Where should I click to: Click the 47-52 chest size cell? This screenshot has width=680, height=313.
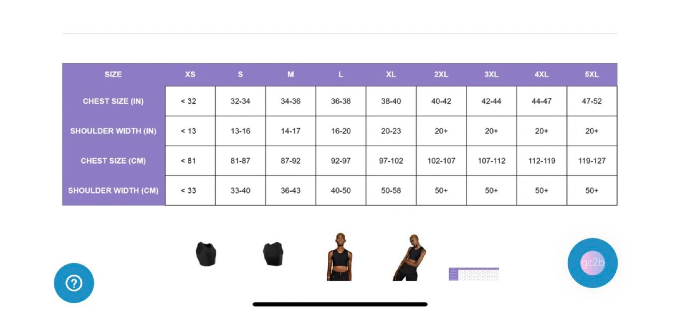point(592,101)
